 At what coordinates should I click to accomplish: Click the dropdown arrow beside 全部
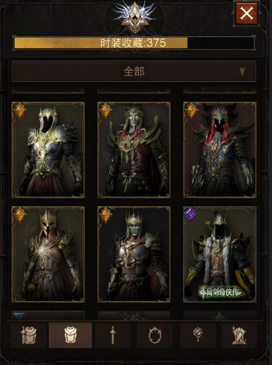(242, 71)
